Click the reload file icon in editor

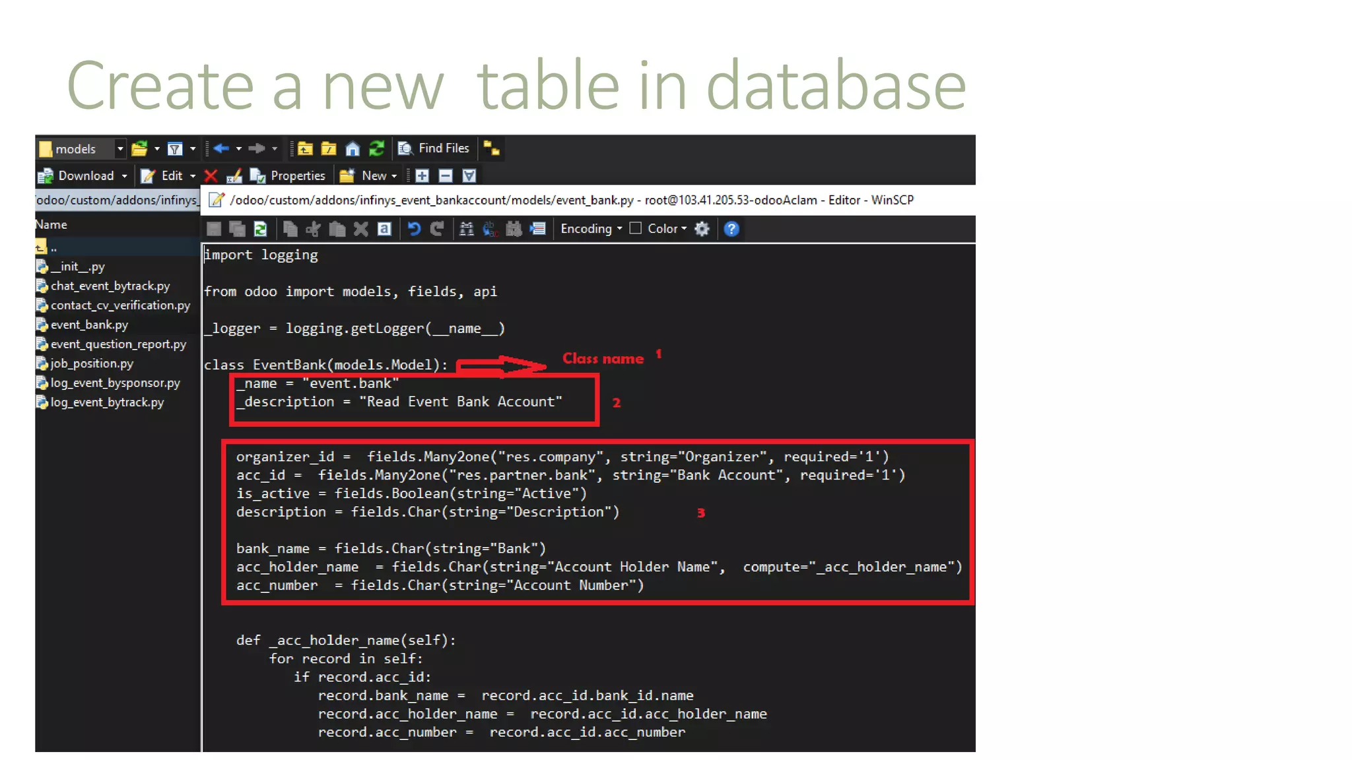(260, 229)
